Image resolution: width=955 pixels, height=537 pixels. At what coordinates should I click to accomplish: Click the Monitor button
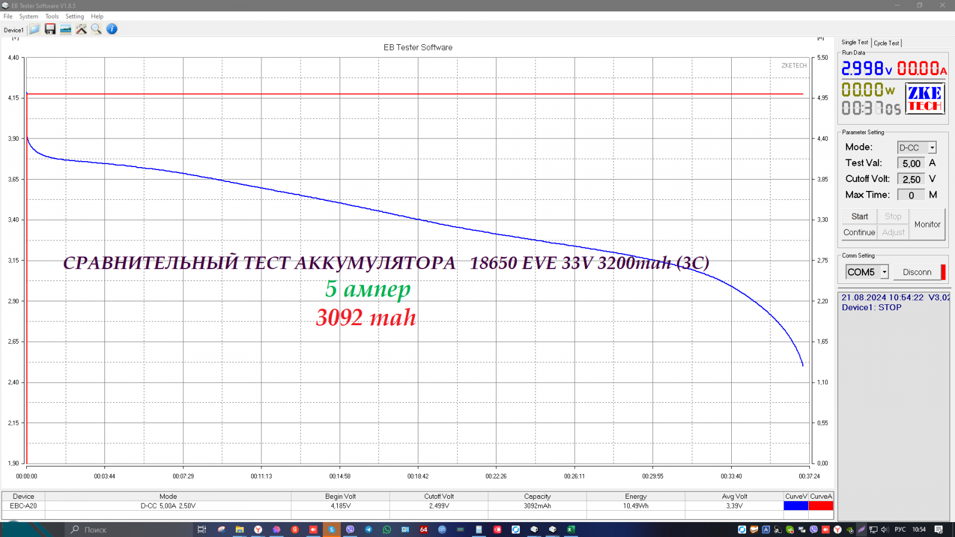(x=927, y=224)
